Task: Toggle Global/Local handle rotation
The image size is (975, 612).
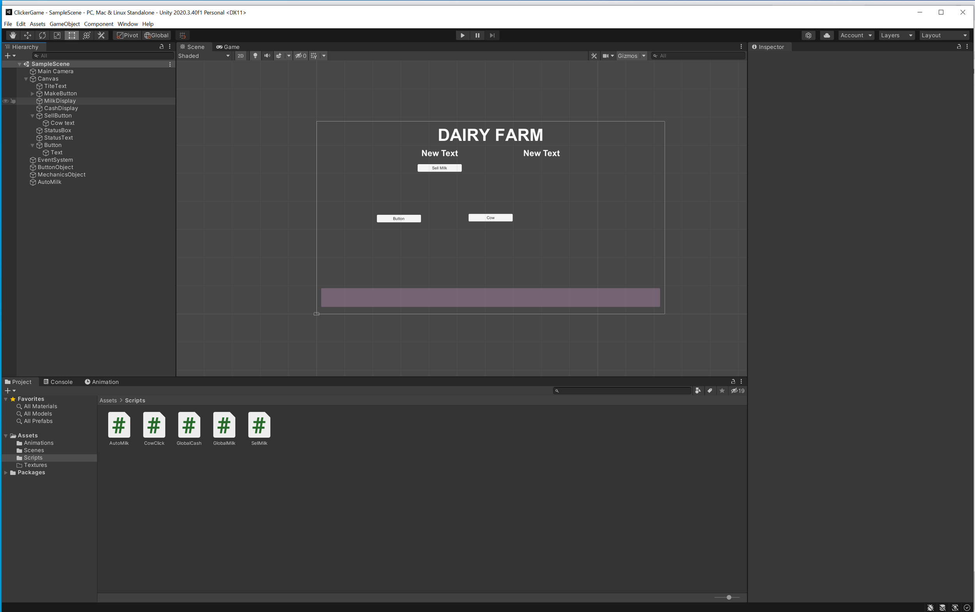Action: click(157, 35)
